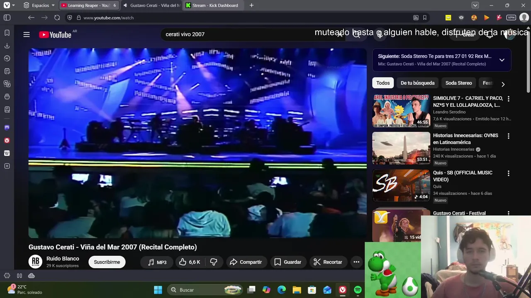Open the Mastodon web panel
The height and width of the screenshot is (298, 531).
point(7,127)
